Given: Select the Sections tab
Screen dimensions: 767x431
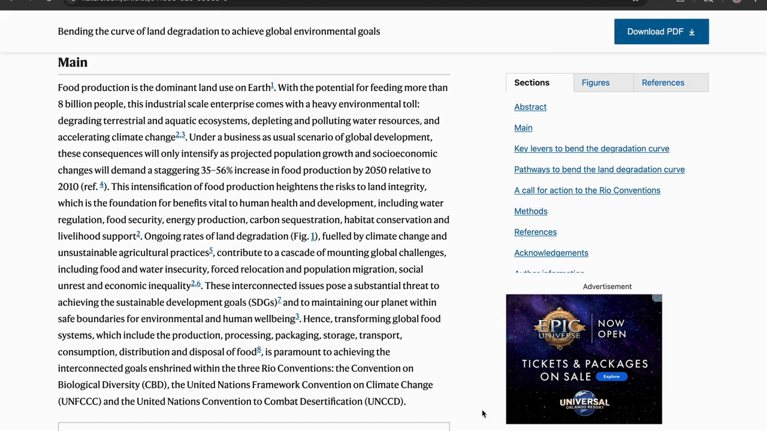Looking at the screenshot, I should click(532, 83).
